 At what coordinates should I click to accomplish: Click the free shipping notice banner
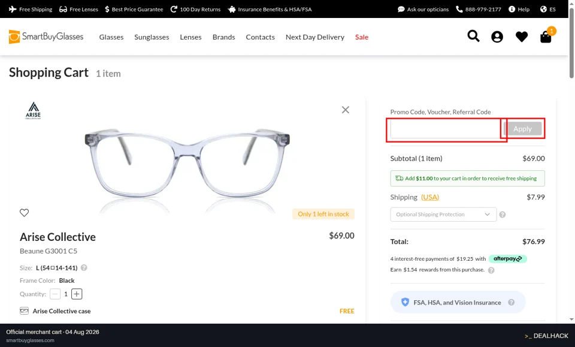tap(468, 178)
